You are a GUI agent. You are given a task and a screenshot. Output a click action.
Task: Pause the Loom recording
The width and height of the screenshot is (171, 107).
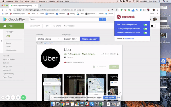18,98
